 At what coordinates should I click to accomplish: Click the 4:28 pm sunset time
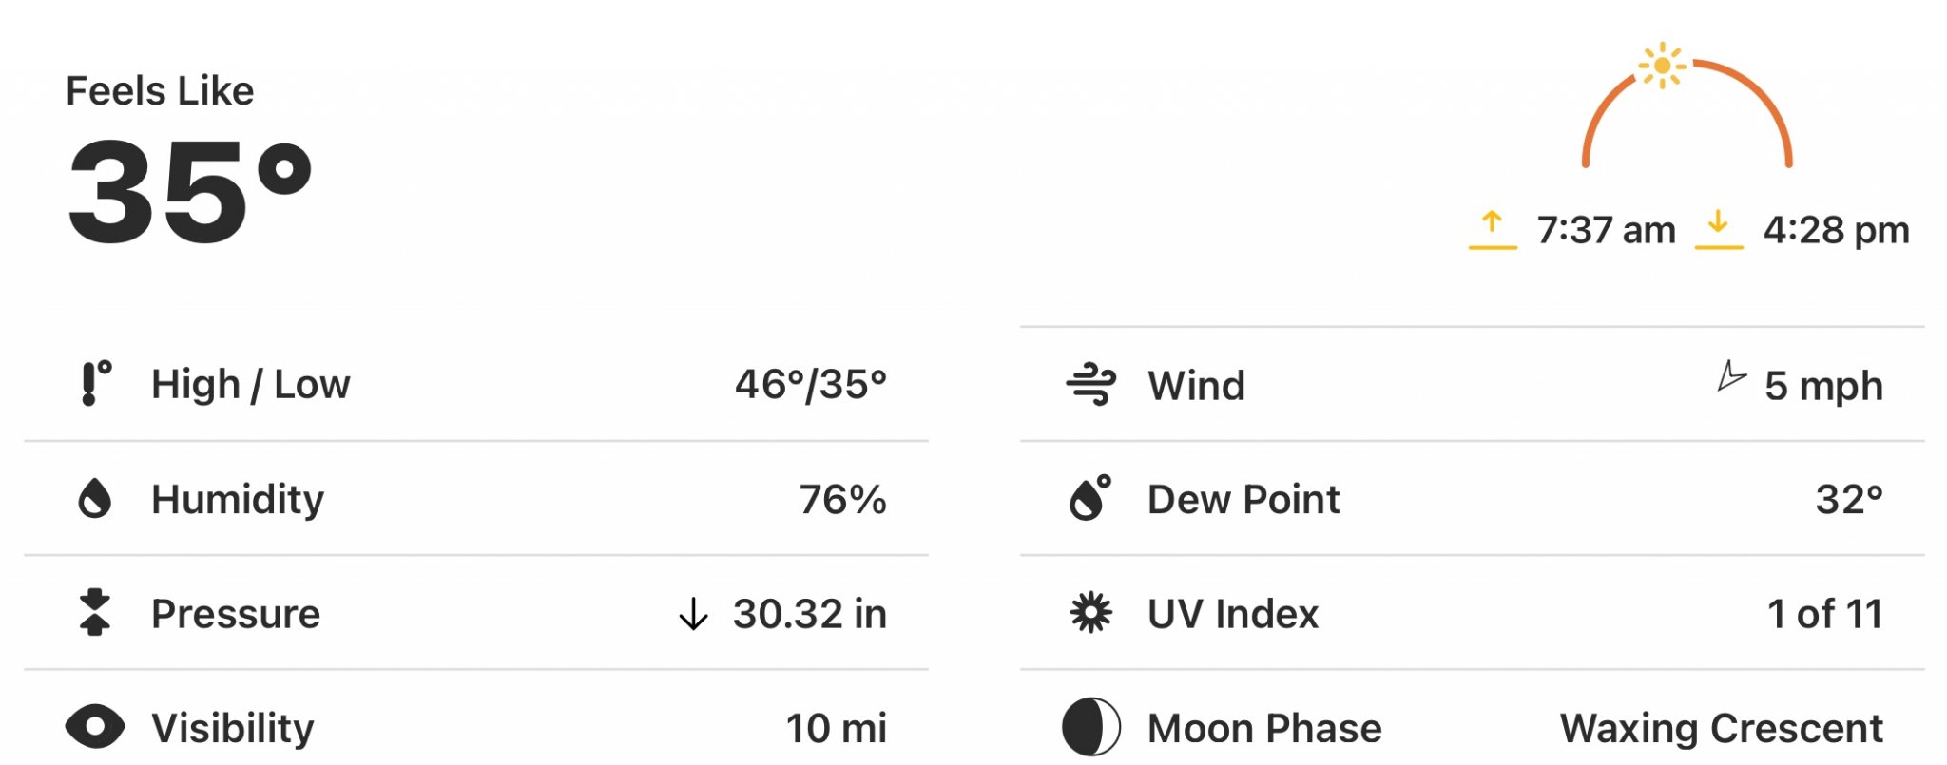tap(1836, 230)
